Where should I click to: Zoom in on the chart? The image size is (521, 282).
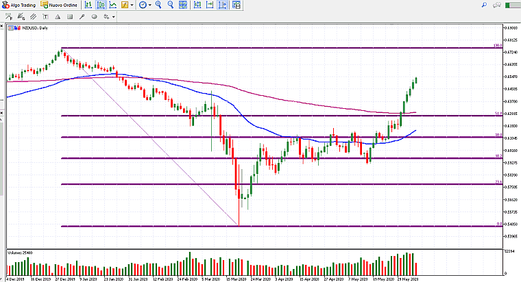click(x=158, y=5)
